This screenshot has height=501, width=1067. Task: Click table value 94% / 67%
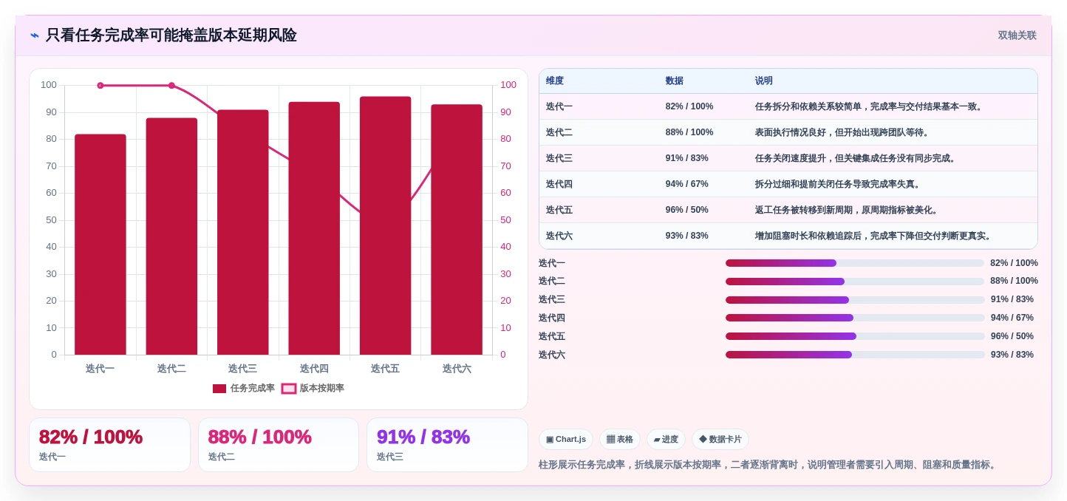tap(687, 184)
